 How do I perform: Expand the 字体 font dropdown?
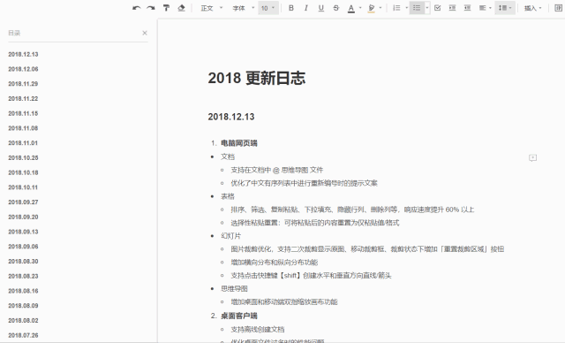pyautogui.click(x=244, y=8)
